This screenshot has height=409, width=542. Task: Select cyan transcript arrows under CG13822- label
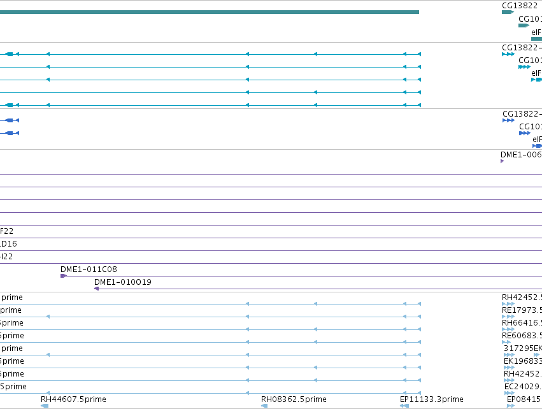pos(508,54)
